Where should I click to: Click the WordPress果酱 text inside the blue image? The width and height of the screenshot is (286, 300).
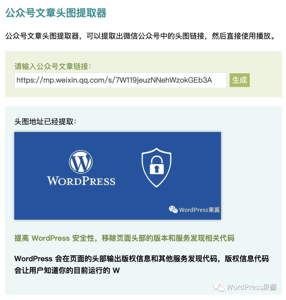(199, 210)
